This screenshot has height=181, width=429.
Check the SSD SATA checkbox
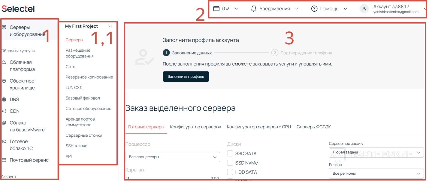coord(230,153)
